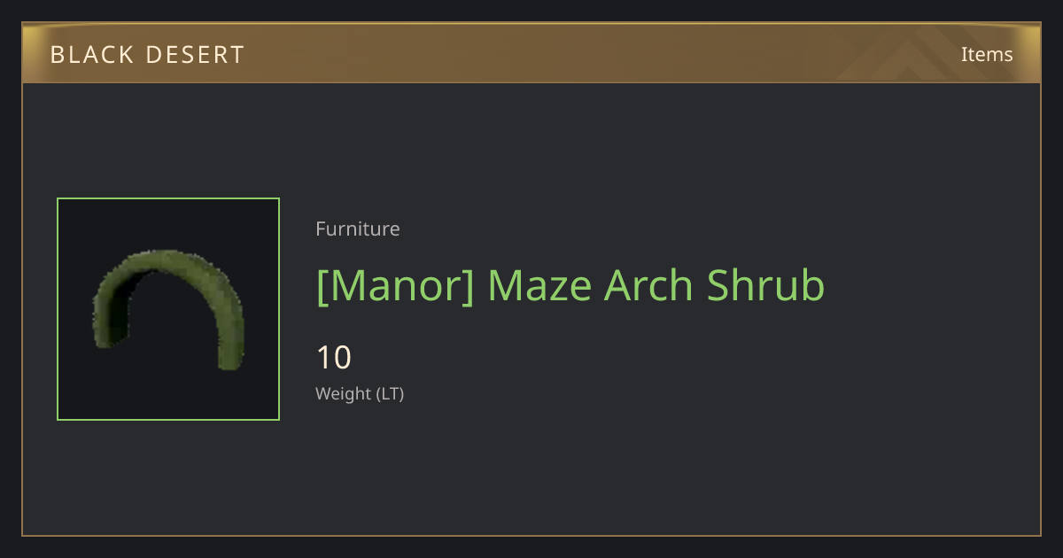Click the Weight (LT) label
1063x558 pixels.
(360, 393)
